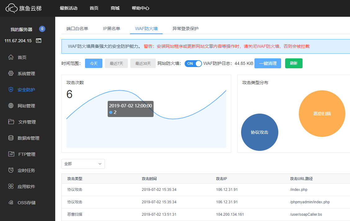Click the 2019-07-02 12:00:00 chart tooltip

click(x=131, y=109)
